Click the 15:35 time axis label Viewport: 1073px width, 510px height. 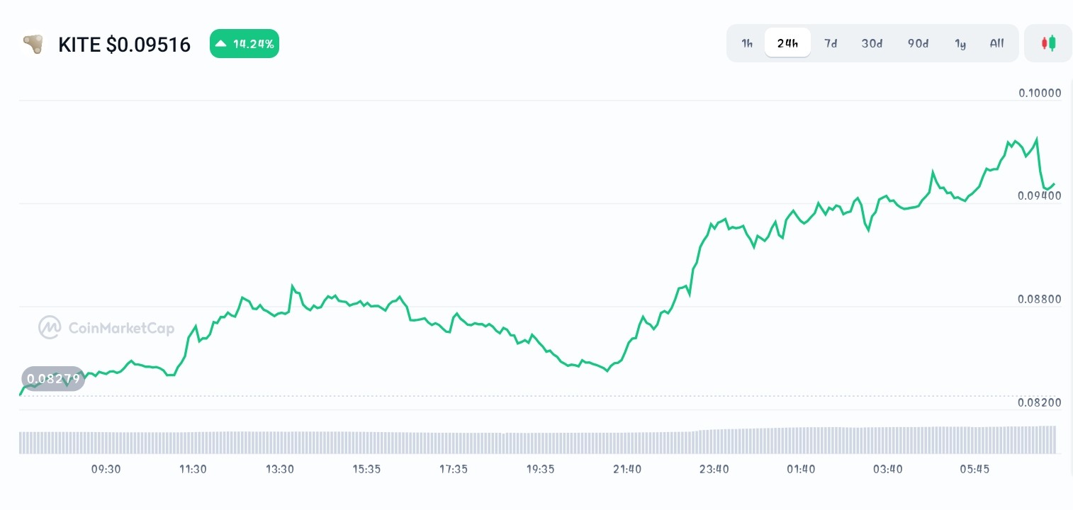(x=366, y=469)
